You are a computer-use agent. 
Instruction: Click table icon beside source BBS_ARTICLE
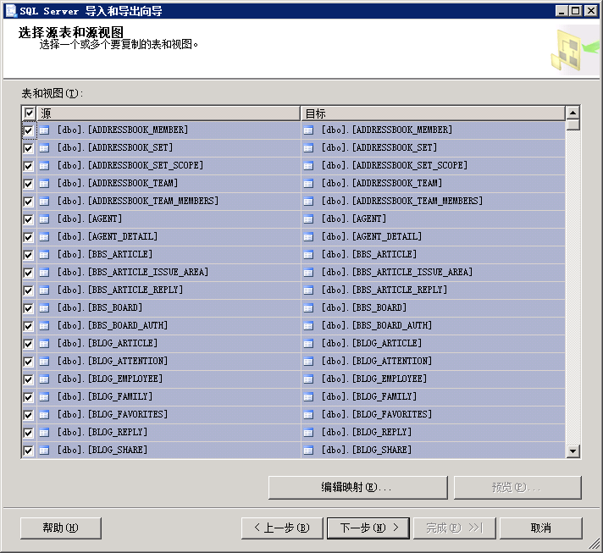pyautogui.click(x=44, y=255)
